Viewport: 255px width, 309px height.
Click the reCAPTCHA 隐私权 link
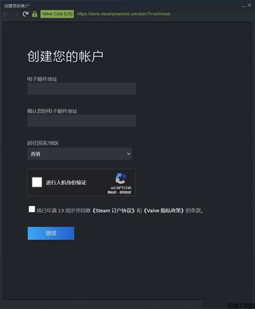tap(112, 192)
